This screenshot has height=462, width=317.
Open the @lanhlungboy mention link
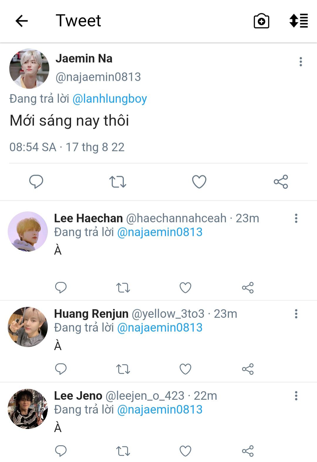[x=109, y=99]
